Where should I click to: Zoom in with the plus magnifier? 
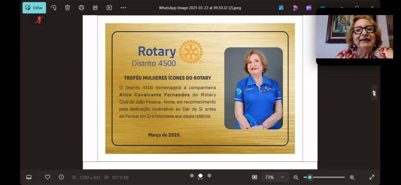tap(352, 177)
